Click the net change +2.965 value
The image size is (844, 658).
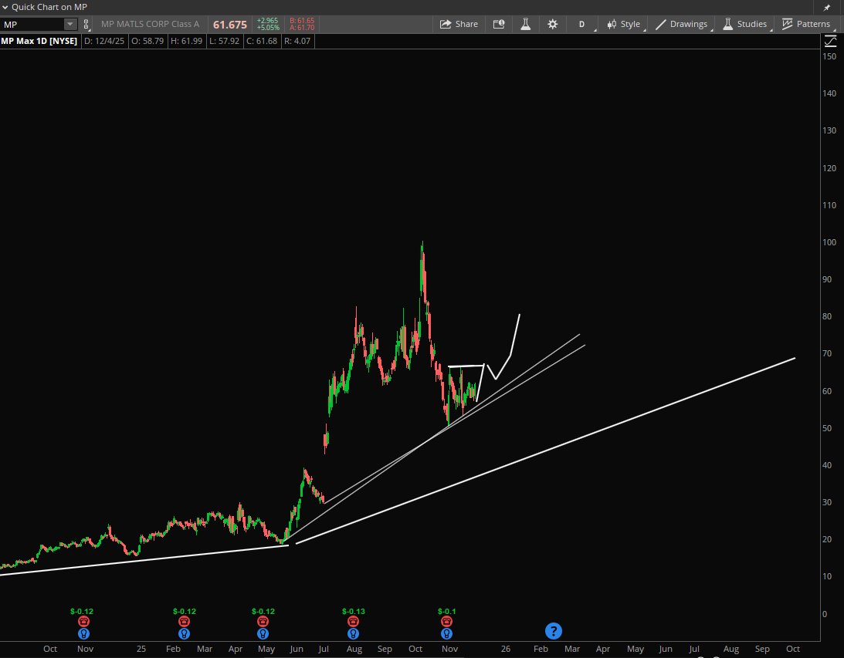tap(267, 21)
